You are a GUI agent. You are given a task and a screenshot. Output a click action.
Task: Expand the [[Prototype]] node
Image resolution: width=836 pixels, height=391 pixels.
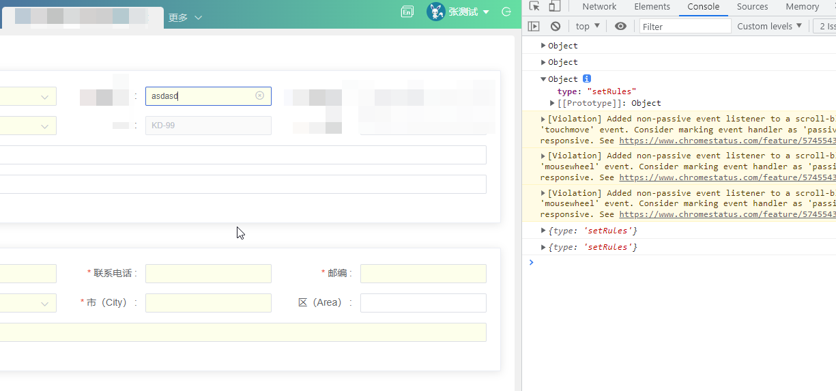[x=552, y=103]
